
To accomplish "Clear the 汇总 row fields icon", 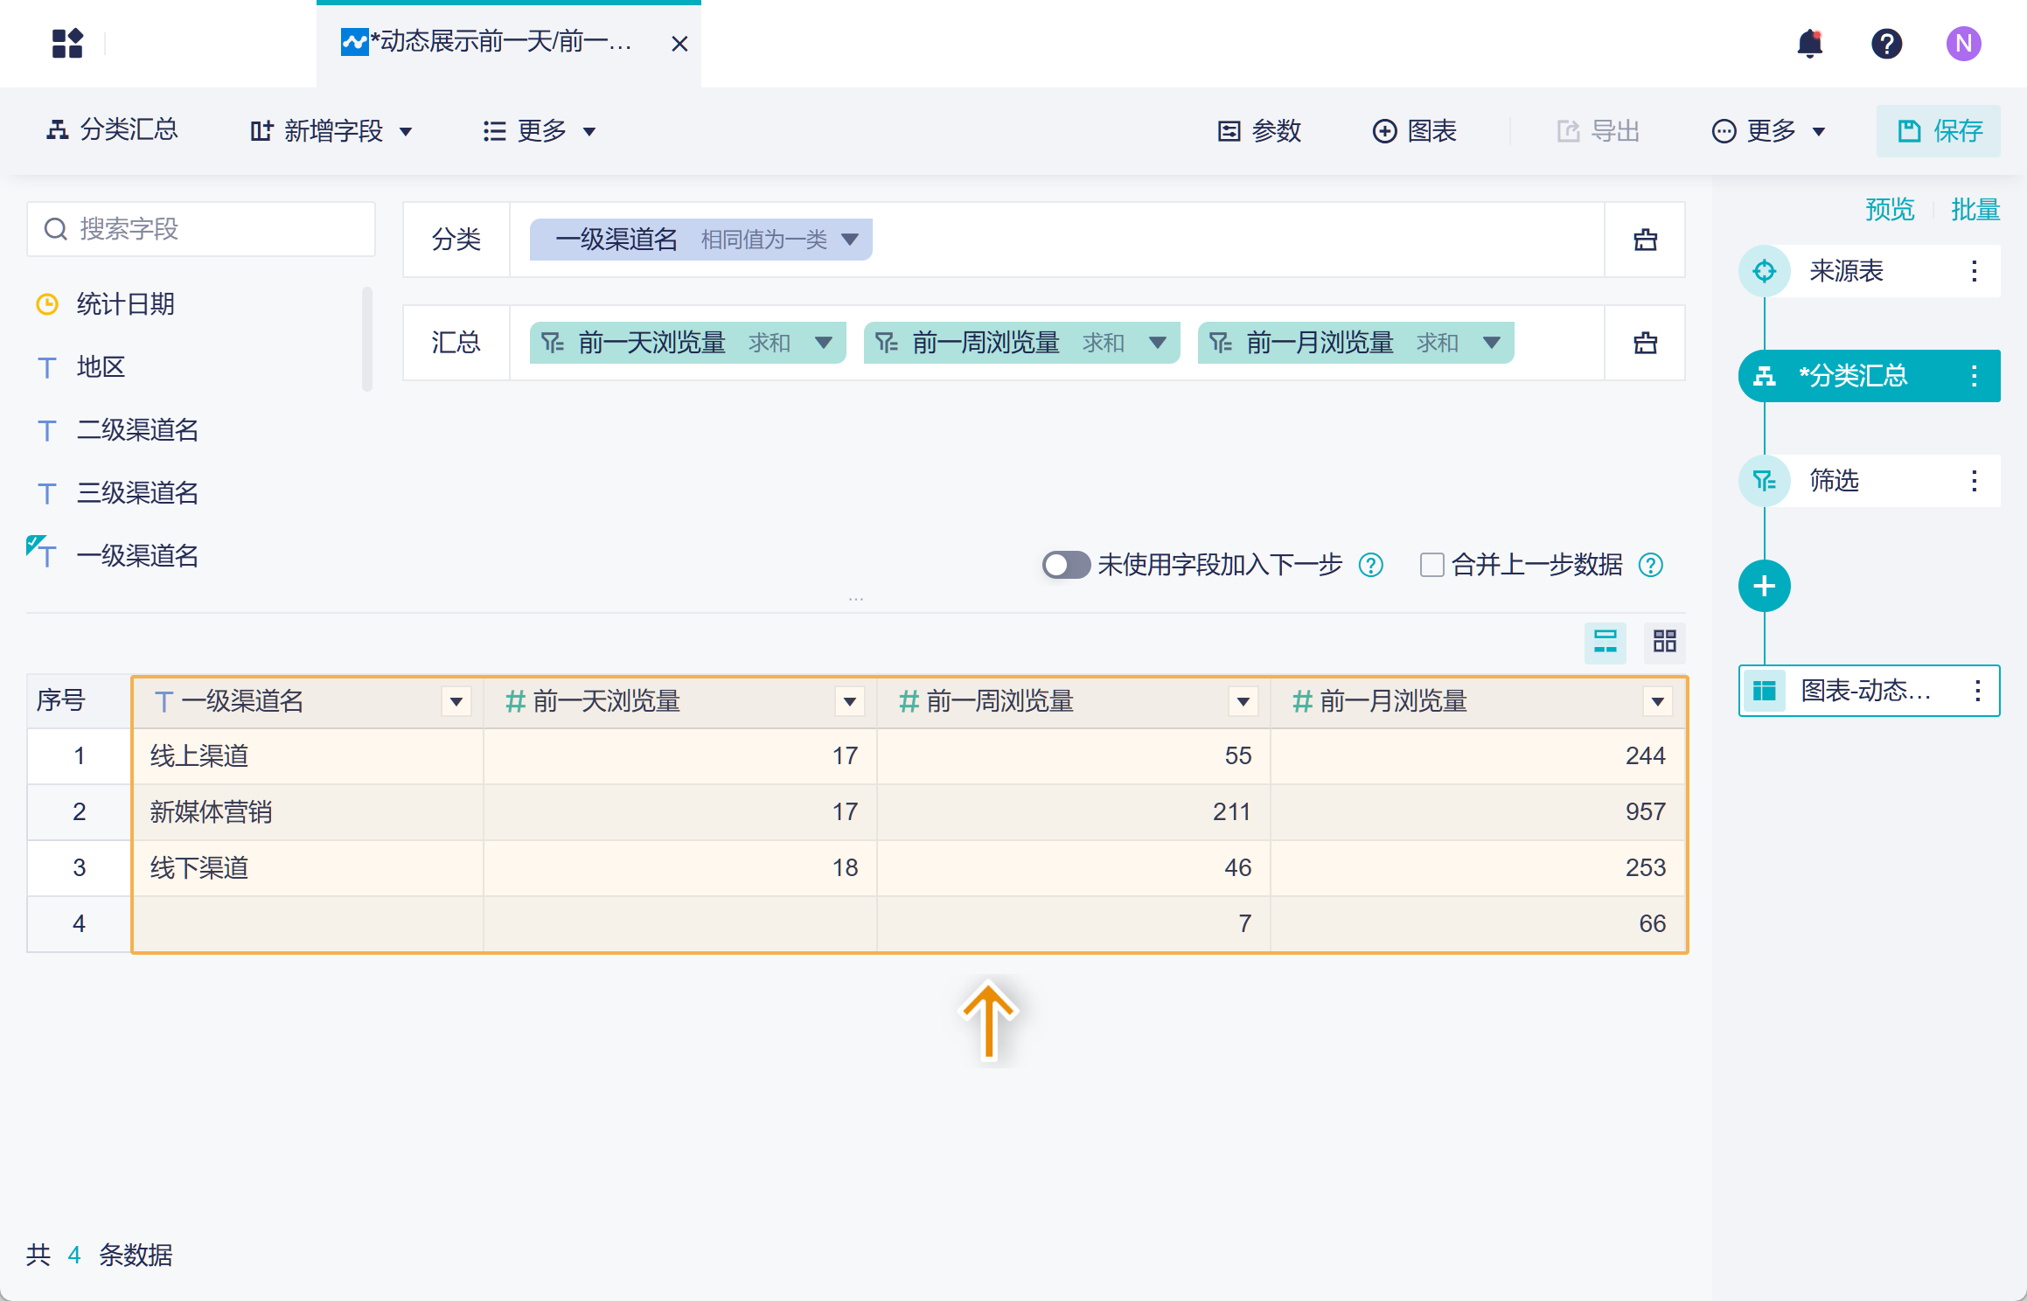I will pos(1645,343).
